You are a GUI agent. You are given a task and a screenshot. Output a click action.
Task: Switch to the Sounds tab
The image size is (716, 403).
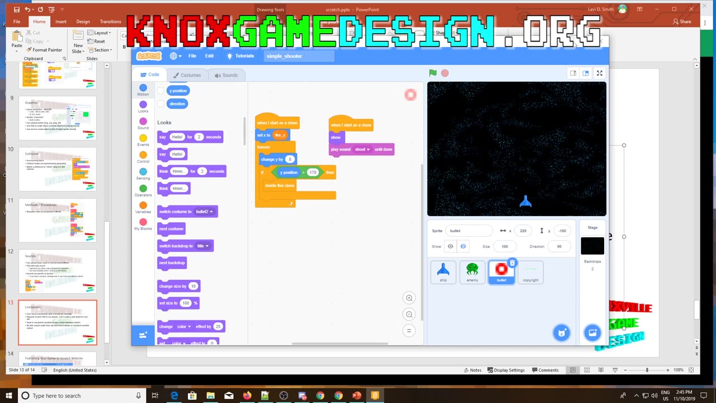point(226,75)
